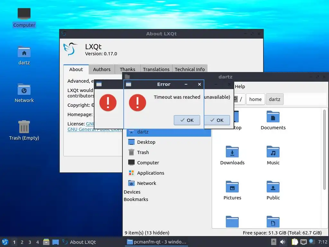Switch to the About tab

76,69
